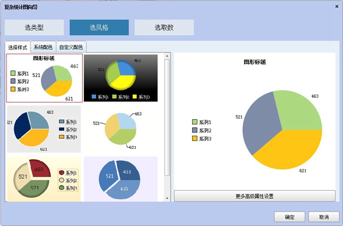Image resolution: width=343 pixels, height=226 pixels.
Task: Close the 复杂统计图向导 dialog
Action: (337, 6)
